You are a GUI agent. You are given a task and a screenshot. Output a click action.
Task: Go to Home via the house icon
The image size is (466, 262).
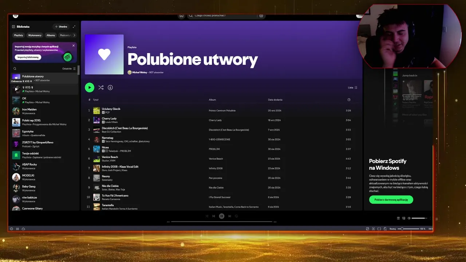pos(181,16)
